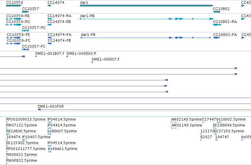
Task: Click the AM02149.5prime EST label
Action: [186, 119]
